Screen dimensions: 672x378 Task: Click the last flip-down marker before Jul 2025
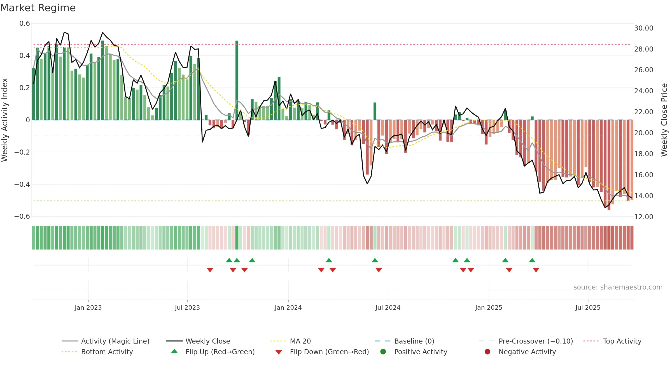pyautogui.click(x=536, y=270)
